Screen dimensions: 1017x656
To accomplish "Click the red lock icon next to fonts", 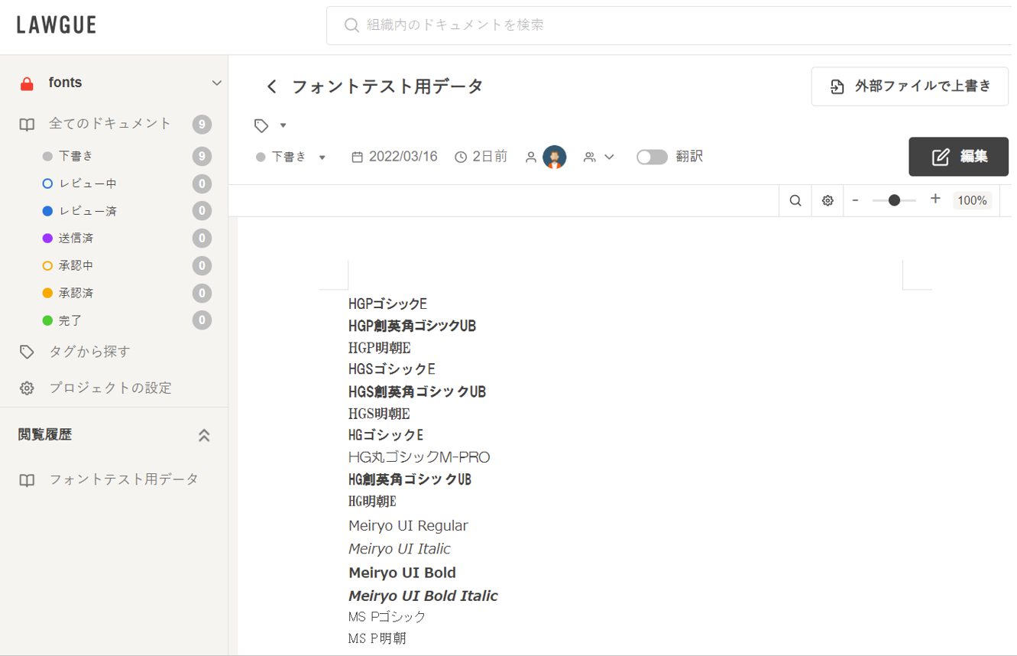I will pyautogui.click(x=27, y=83).
